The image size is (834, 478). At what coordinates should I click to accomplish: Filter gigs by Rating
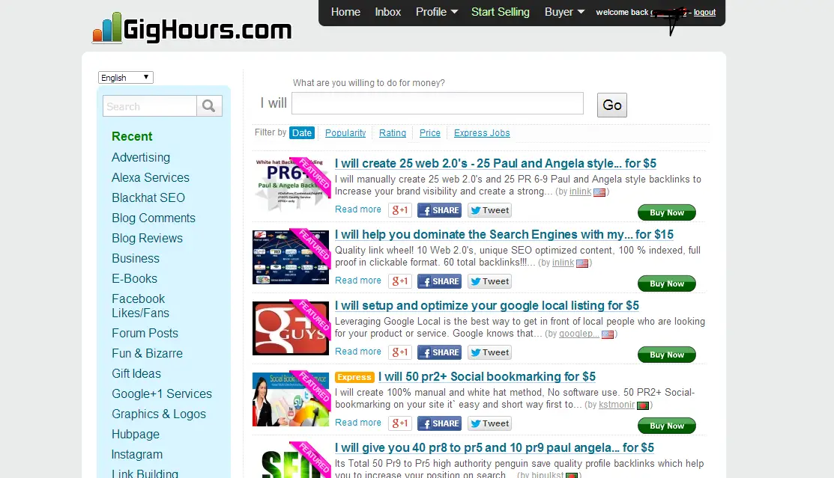coord(393,133)
